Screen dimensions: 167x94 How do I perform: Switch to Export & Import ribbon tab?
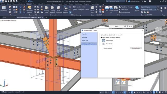click(x=57, y=4)
